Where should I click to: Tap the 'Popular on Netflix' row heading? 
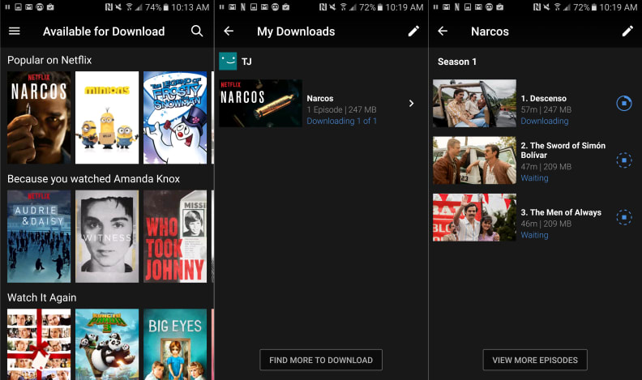click(x=49, y=60)
